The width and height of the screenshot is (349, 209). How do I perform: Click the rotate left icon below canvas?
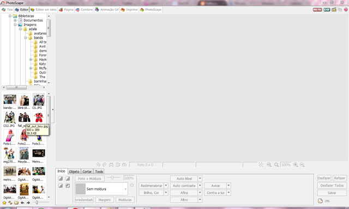coord(98,164)
